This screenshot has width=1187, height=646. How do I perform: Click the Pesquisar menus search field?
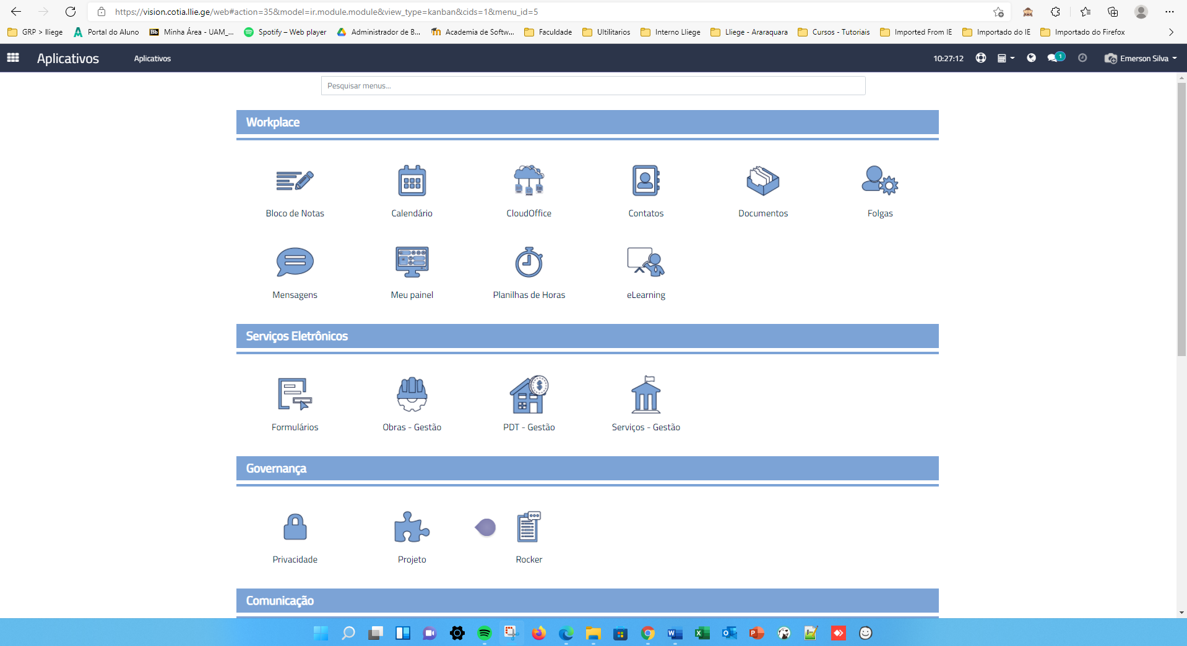pyautogui.click(x=592, y=86)
